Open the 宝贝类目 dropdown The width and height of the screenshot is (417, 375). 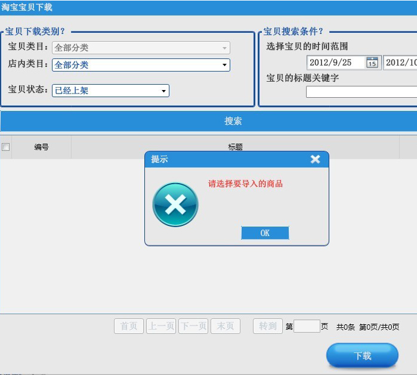click(x=141, y=48)
